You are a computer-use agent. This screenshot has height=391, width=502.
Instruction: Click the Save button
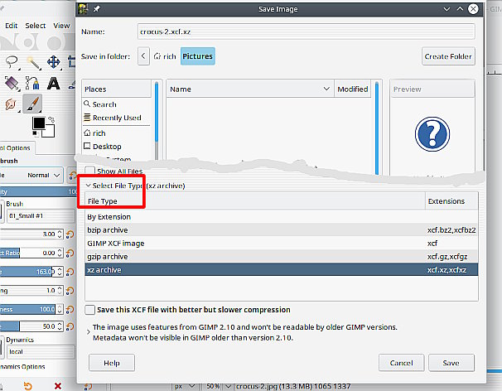point(451,363)
